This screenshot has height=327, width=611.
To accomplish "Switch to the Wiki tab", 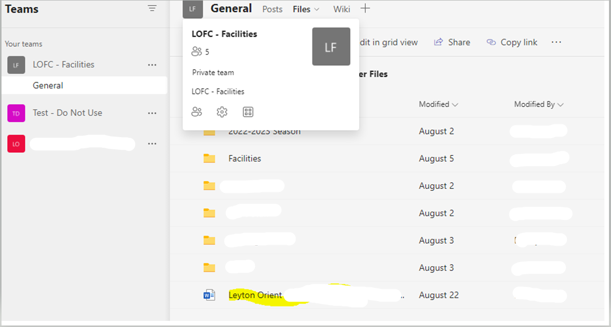I will [x=341, y=9].
